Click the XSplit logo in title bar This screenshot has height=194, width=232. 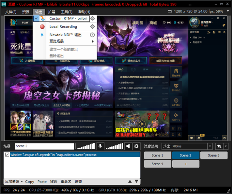(x=4, y=4)
